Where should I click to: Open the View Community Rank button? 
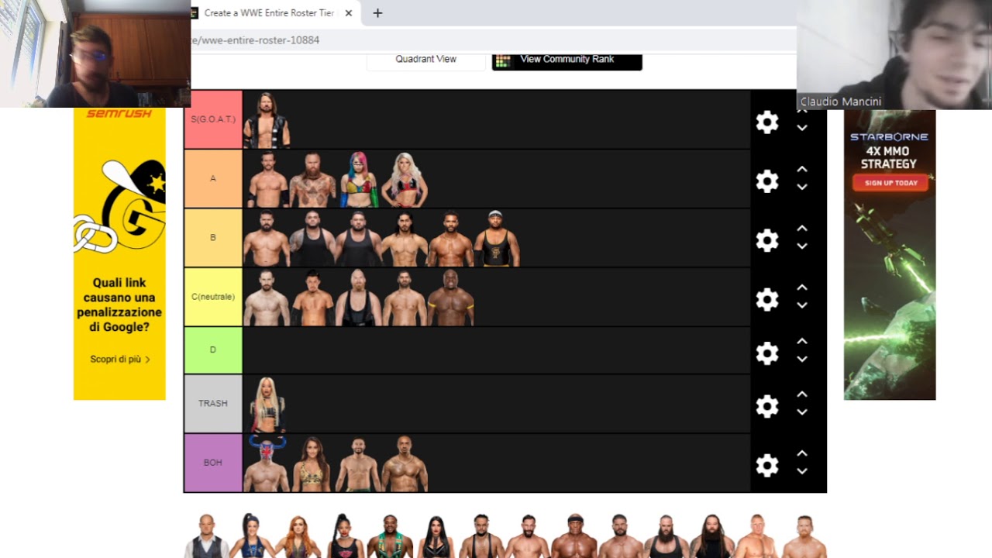(x=567, y=60)
